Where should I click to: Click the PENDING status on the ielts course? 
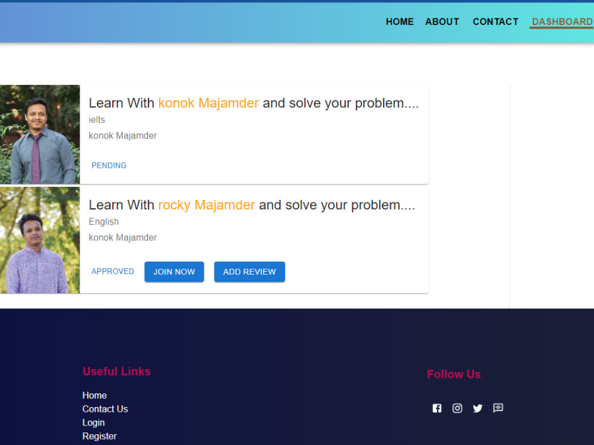pos(109,166)
